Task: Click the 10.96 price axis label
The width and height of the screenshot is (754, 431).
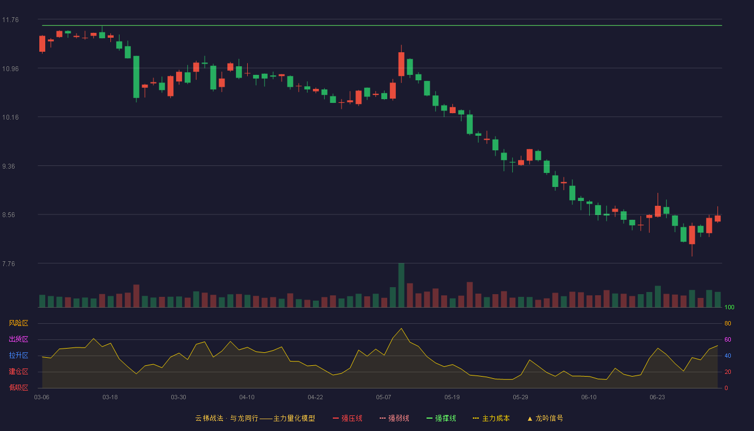Action: coord(10,68)
